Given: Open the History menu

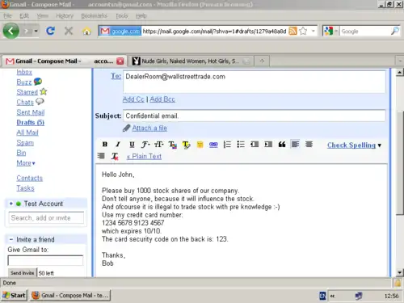Looking at the screenshot, I should 65,16.
